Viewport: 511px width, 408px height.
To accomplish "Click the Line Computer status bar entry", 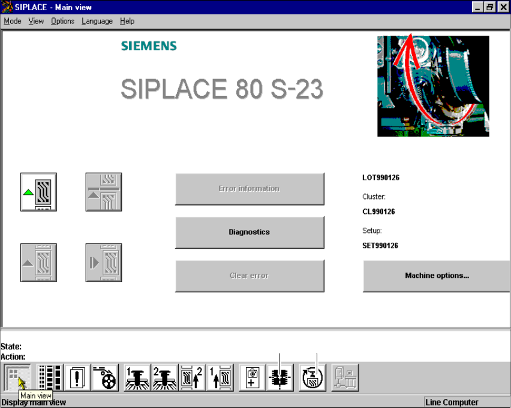I will coord(452,402).
